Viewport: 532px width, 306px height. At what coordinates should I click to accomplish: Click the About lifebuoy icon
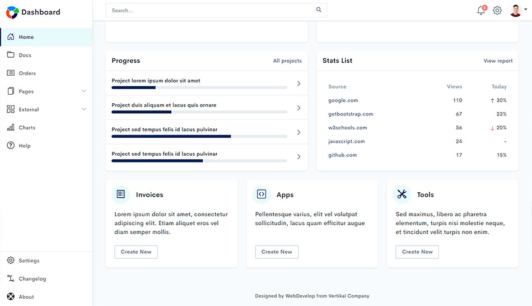(x=11, y=296)
